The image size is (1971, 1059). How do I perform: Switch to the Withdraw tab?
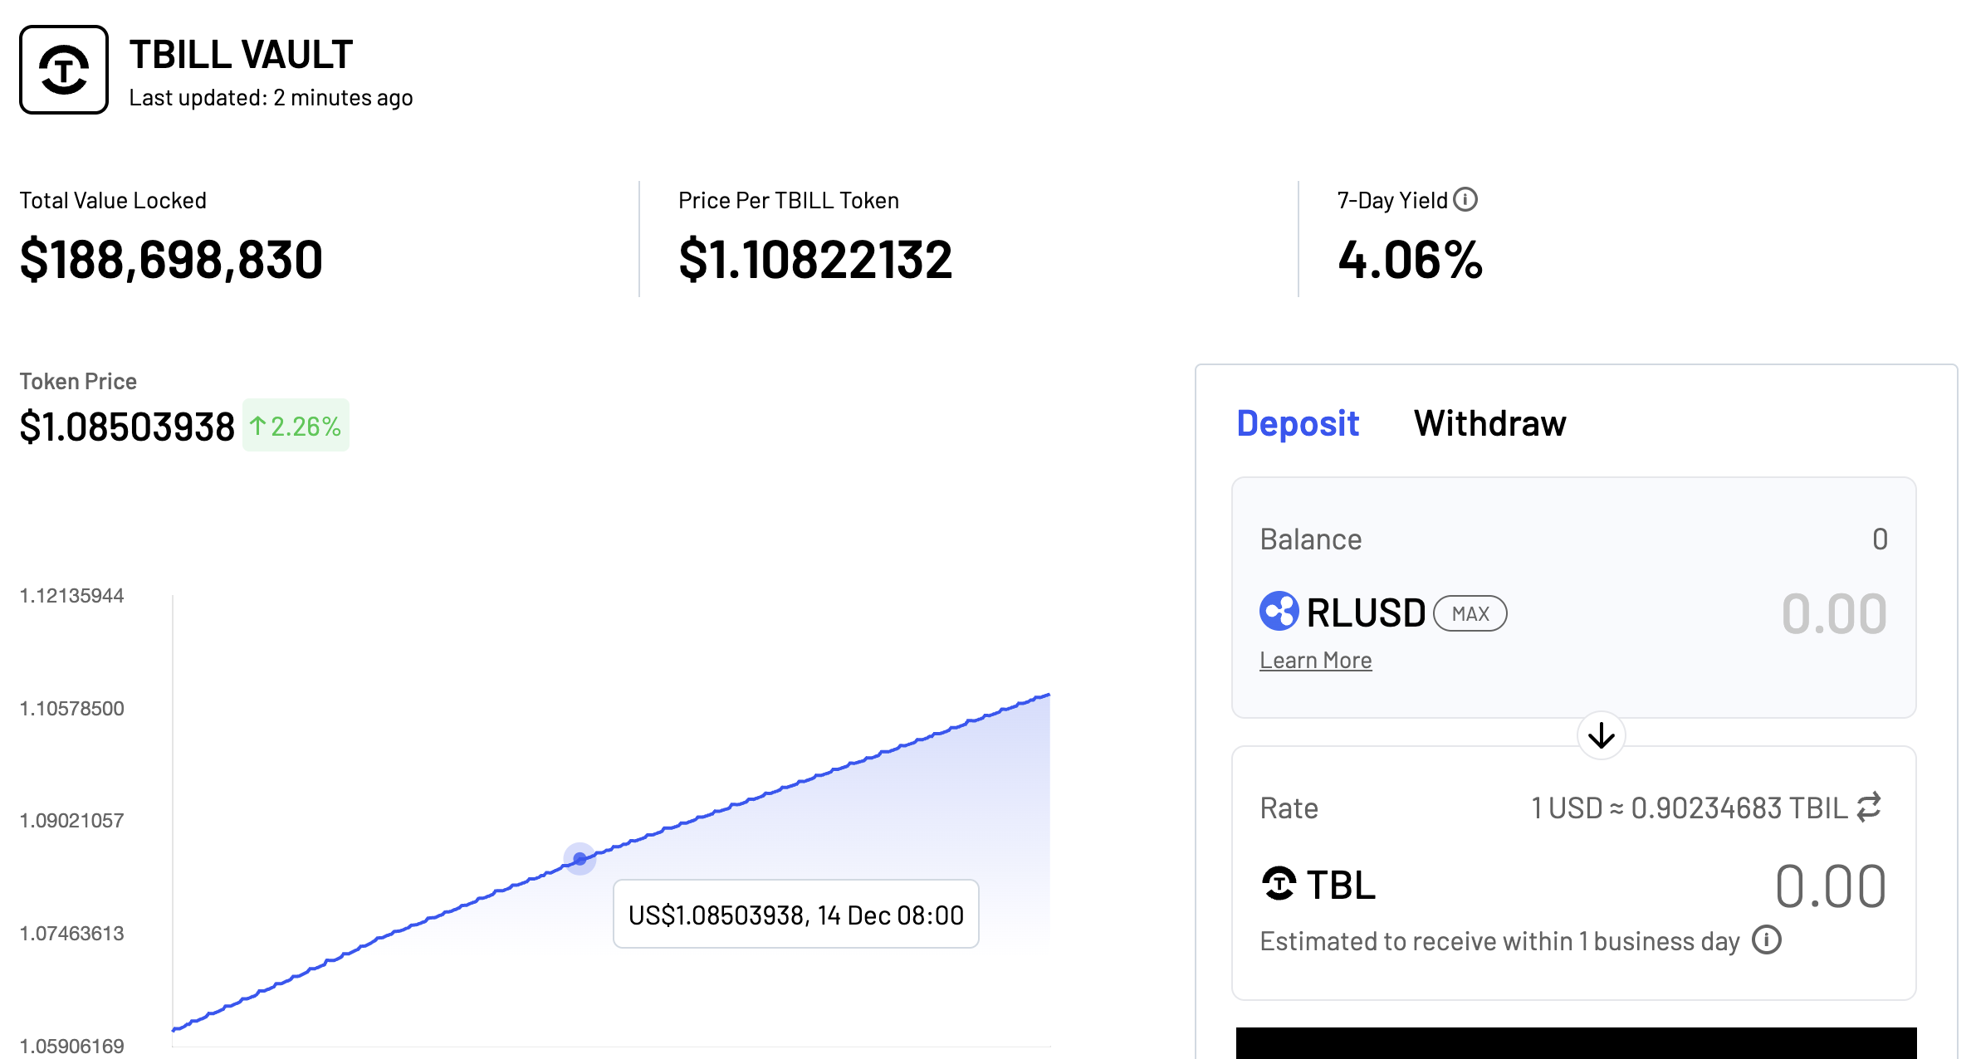1489,423
